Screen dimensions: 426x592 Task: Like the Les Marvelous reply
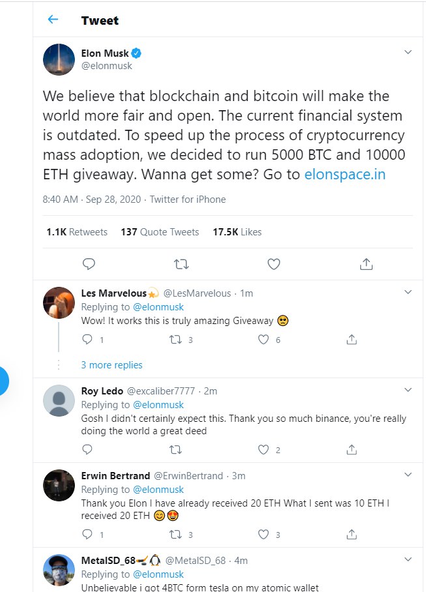click(264, 339)
